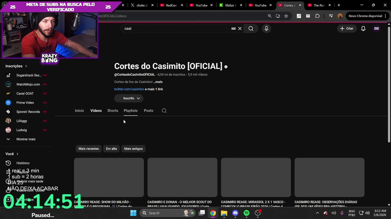Switch to the Início channel tab
Image resolution: width=391 pixels, height=219 pixels.
pos(79,110)
